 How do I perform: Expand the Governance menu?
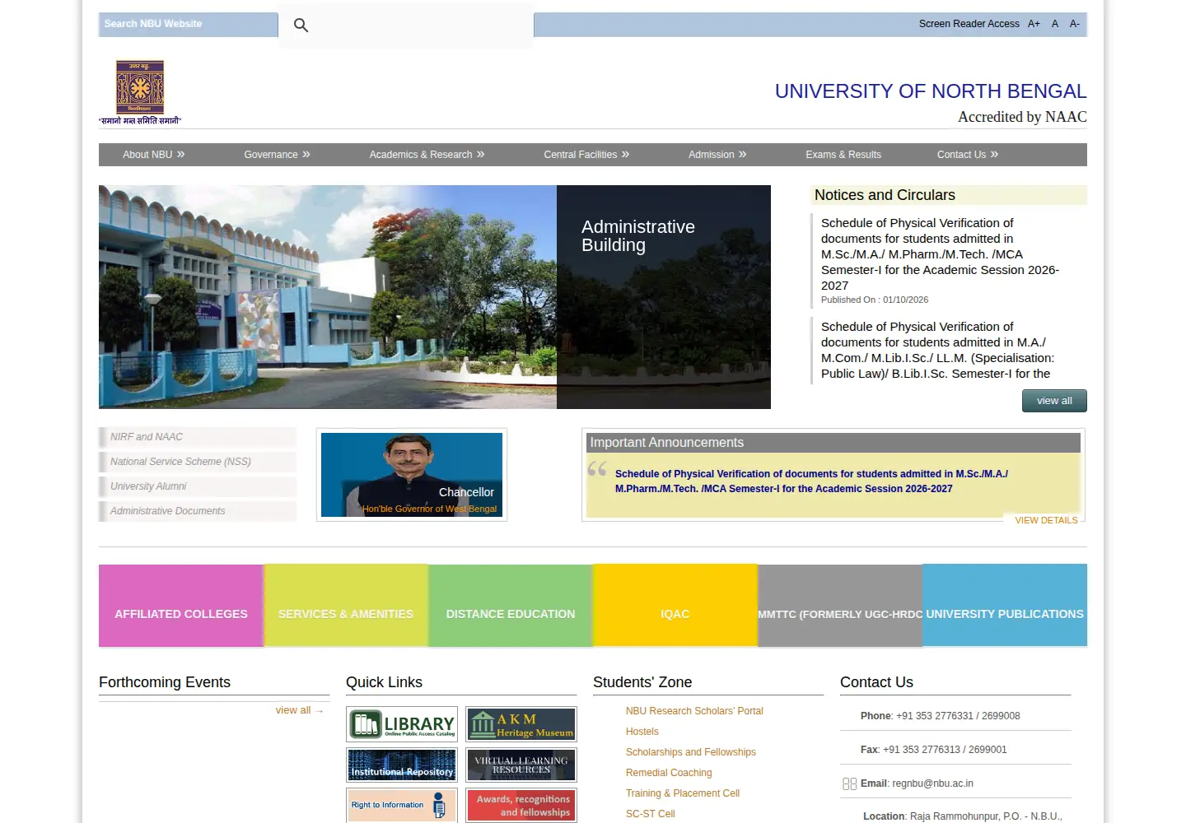277,155
